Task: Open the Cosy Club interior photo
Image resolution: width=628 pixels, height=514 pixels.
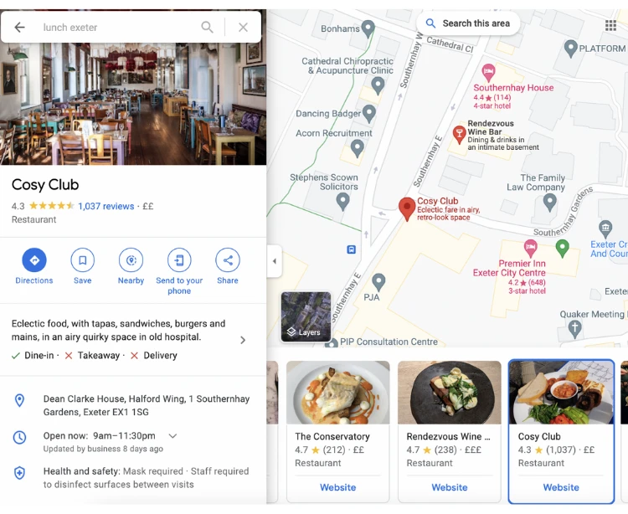Action: [x=133, y=104]
